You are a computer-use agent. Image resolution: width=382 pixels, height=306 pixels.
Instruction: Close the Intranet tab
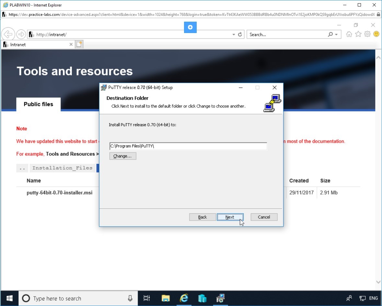[x=71, y=45]
